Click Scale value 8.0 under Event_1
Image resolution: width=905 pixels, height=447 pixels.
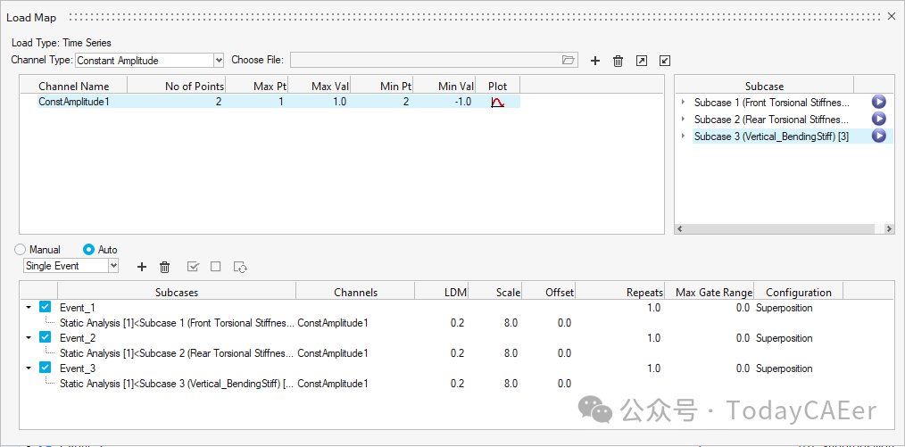coord(511,323)
